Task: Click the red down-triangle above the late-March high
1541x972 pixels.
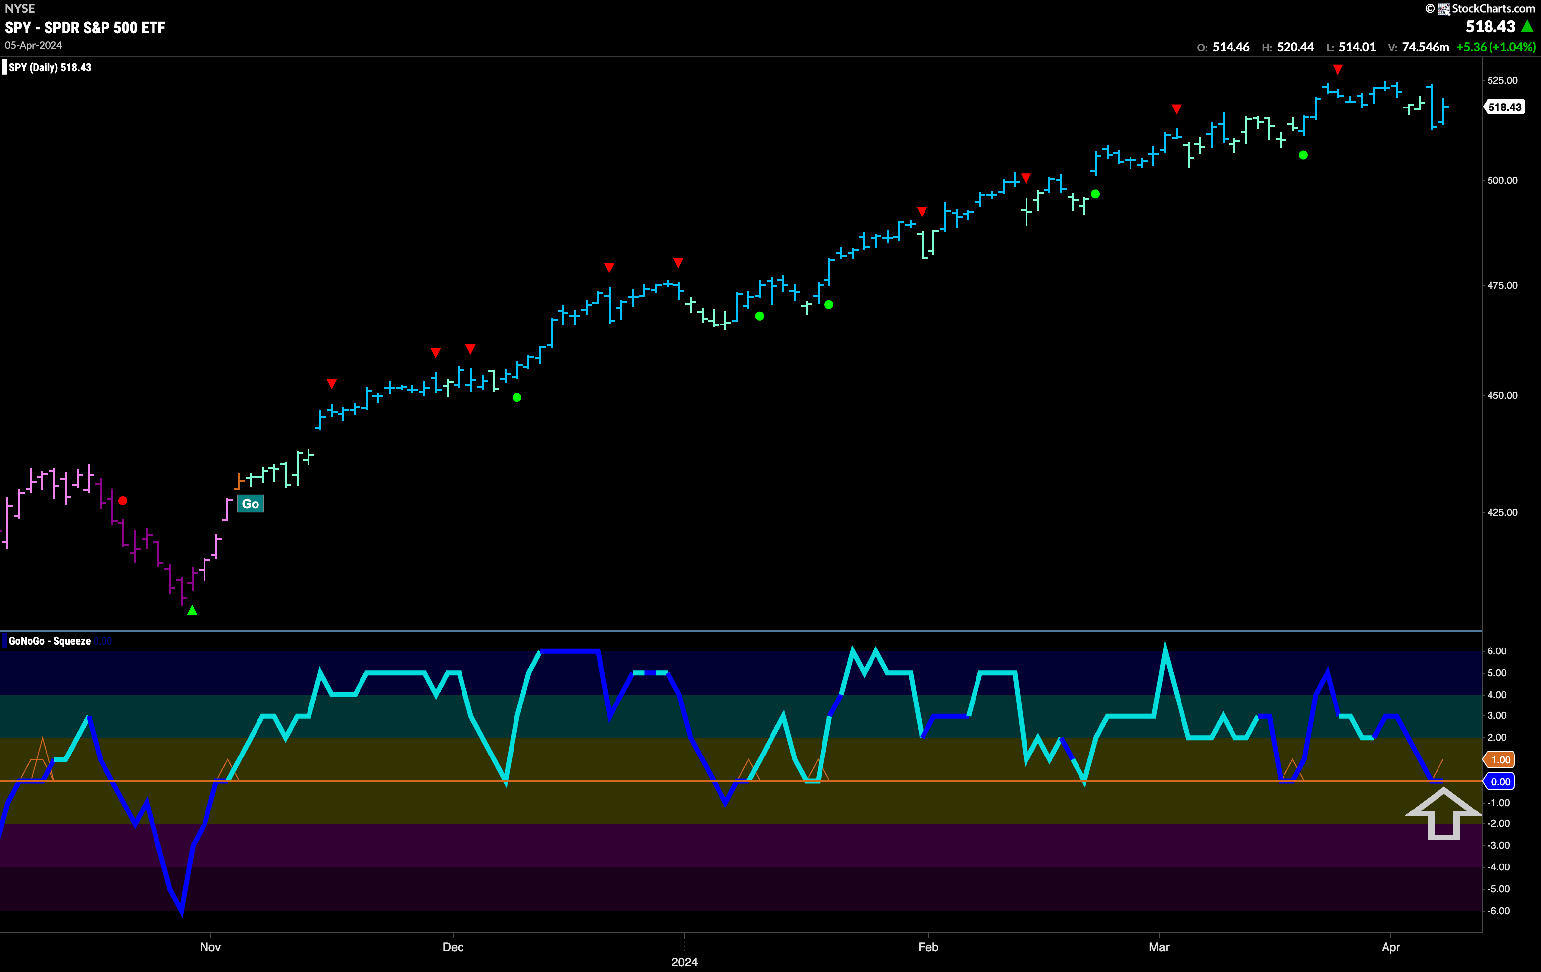Action: click(x=1337, y=69)
